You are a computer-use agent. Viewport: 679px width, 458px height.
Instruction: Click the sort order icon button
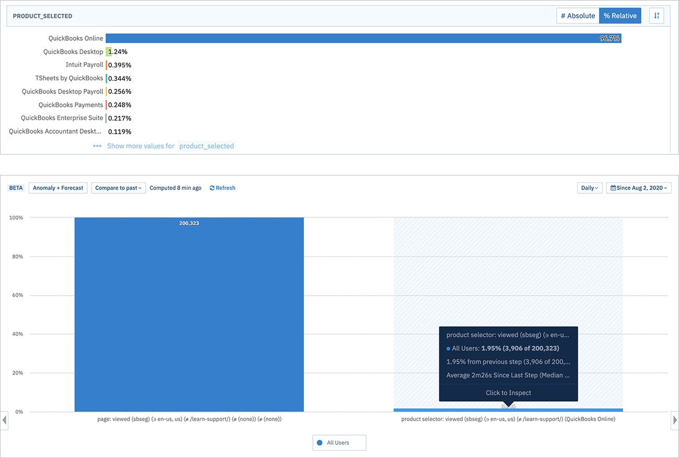(657, 16)
